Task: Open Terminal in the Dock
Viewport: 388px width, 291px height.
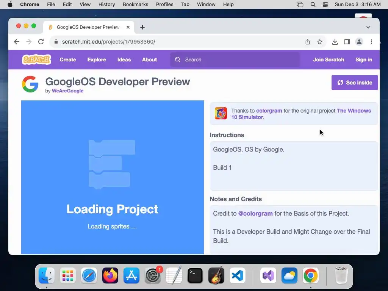Action: click(x=195, y=275)
